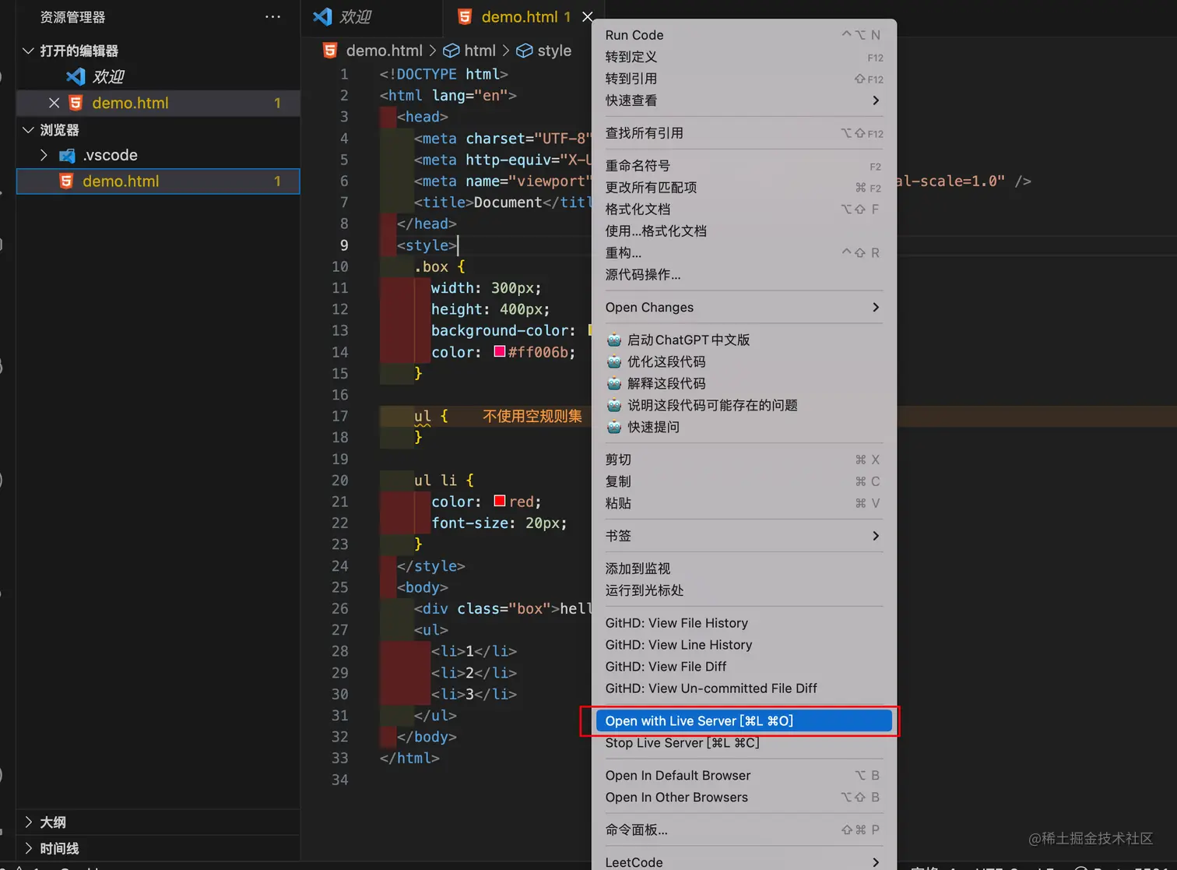Close the demo.html editor tab

click(x=588, y=16)
